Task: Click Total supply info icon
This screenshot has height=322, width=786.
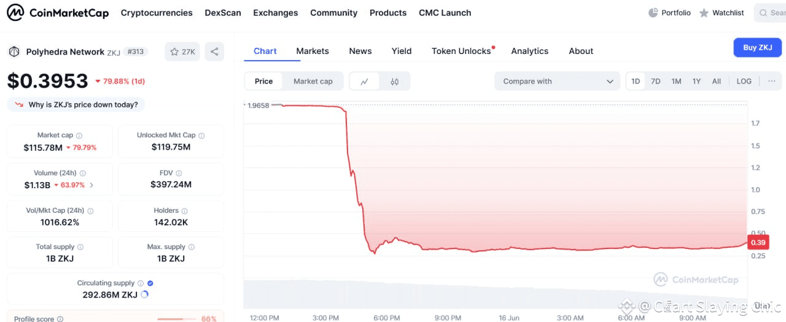Action: pyautogui.click(x=80, y=247)
